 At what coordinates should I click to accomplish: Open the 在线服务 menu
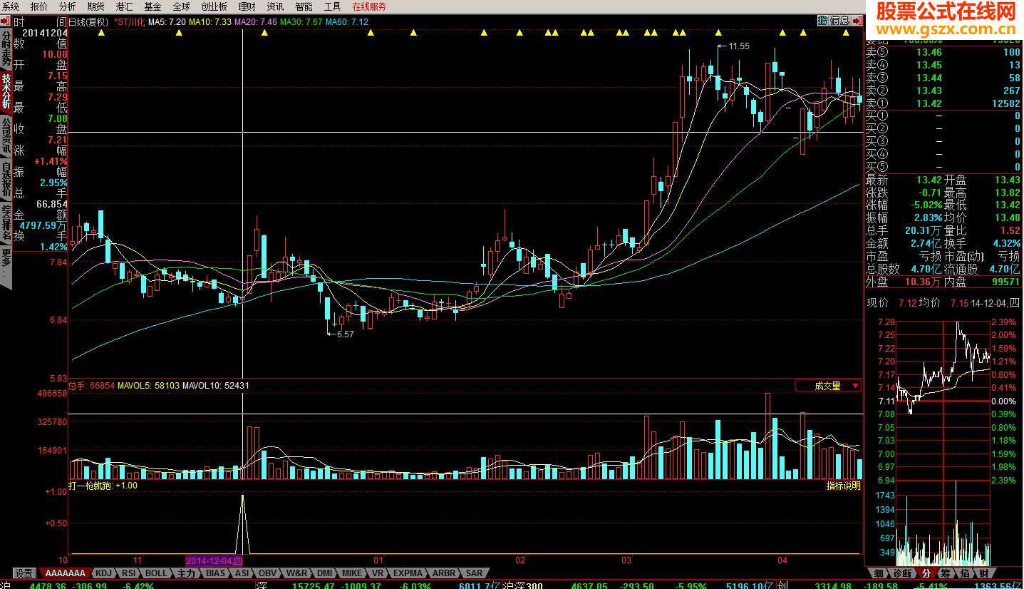click(369, 6)
